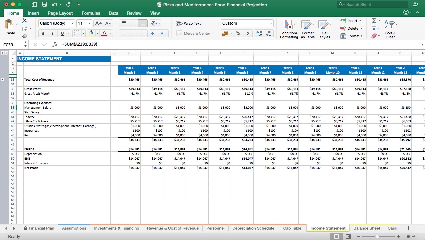Open the Assumptions sheet tab

tap(74, 228)
